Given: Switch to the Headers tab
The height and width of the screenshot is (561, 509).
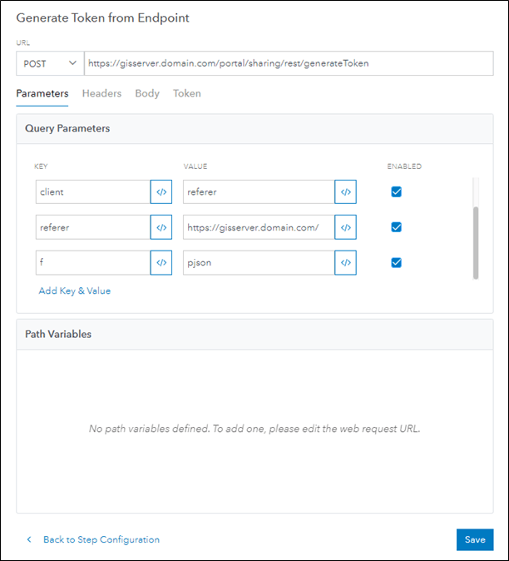Looking at the screenshot, I should [x=101, y=93].
